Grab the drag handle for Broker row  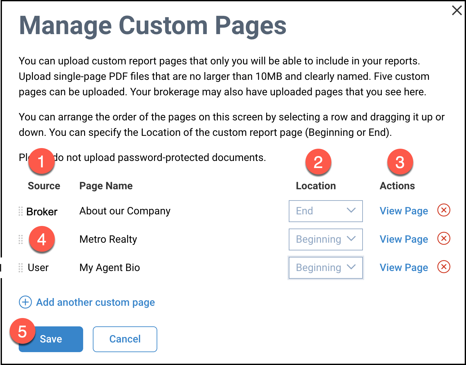point(21,211)
